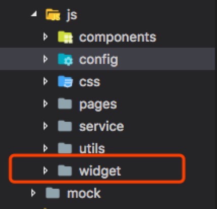Click the widget folder icon

(65, 170)
